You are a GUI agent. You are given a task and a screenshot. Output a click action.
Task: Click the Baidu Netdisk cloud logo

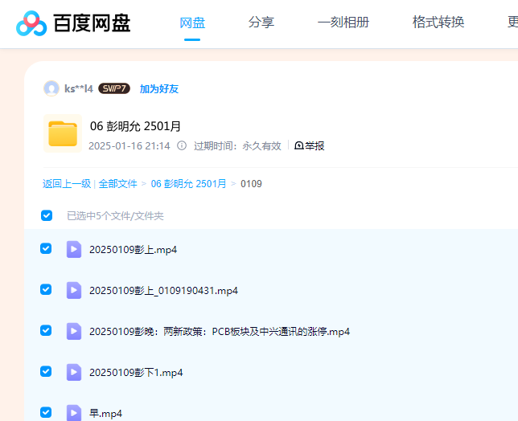[x=31, y=23]
